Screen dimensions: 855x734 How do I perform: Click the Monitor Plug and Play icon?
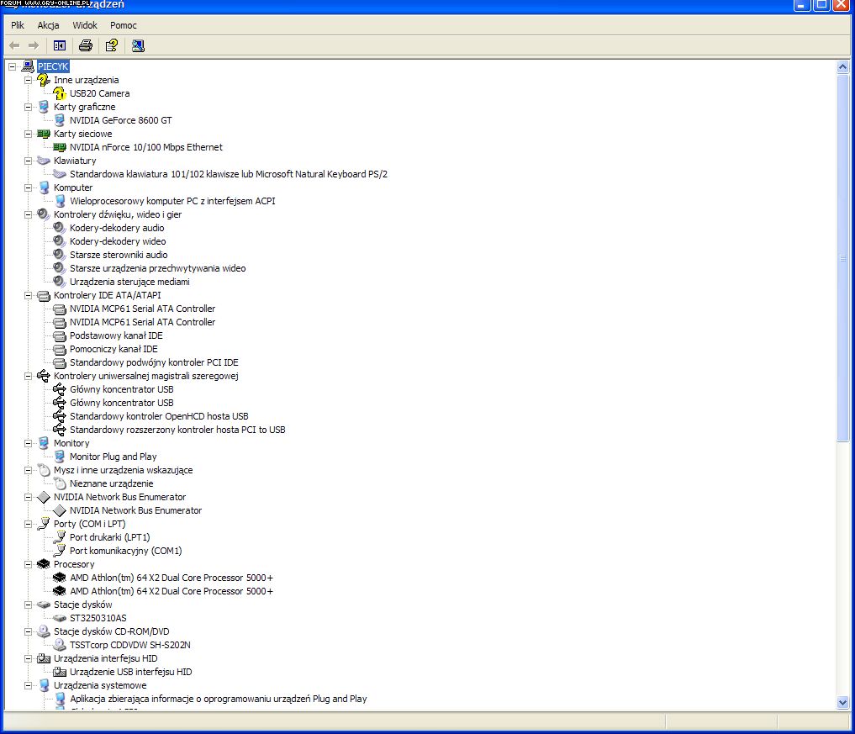60,457
